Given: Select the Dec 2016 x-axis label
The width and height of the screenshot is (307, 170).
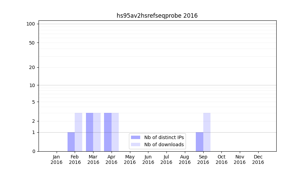Looking at the screenshot, I should 258,159.
